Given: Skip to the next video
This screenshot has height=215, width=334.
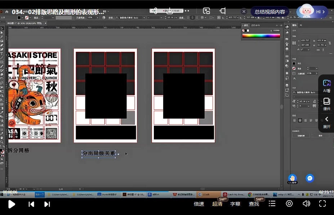Looking at the screenshot, I should (47, 204).
